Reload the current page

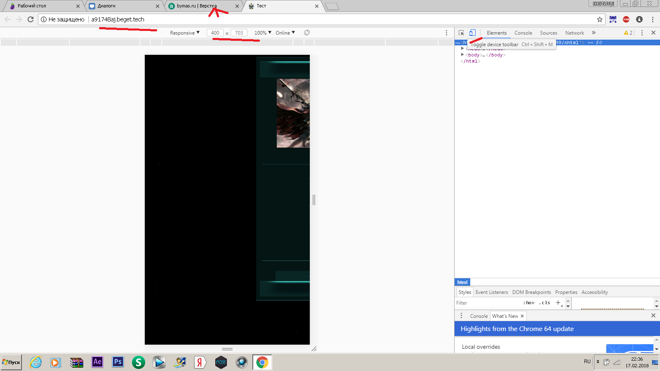[x=31, y=19]
